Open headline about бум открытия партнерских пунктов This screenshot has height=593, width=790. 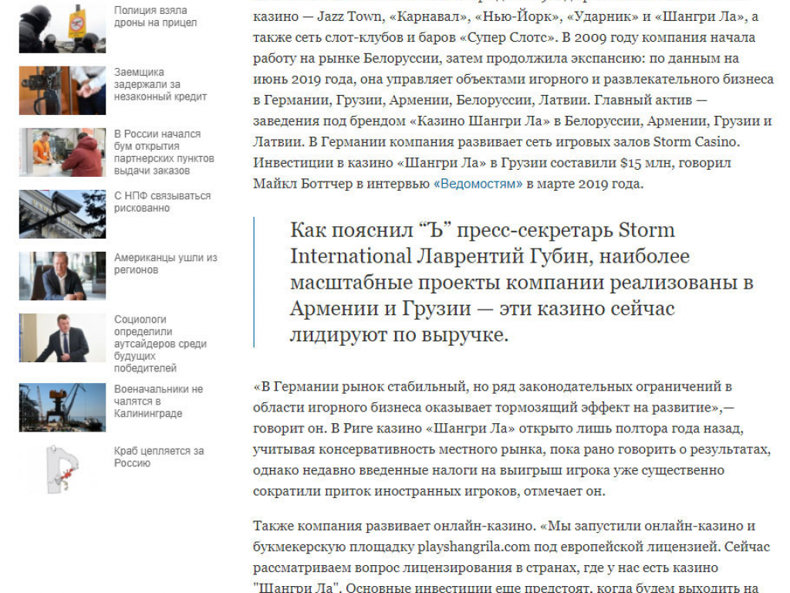coord(164,152)
